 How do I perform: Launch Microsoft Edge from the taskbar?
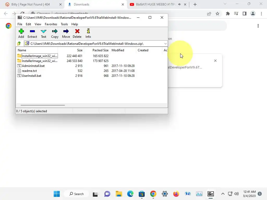pos(130,194)
